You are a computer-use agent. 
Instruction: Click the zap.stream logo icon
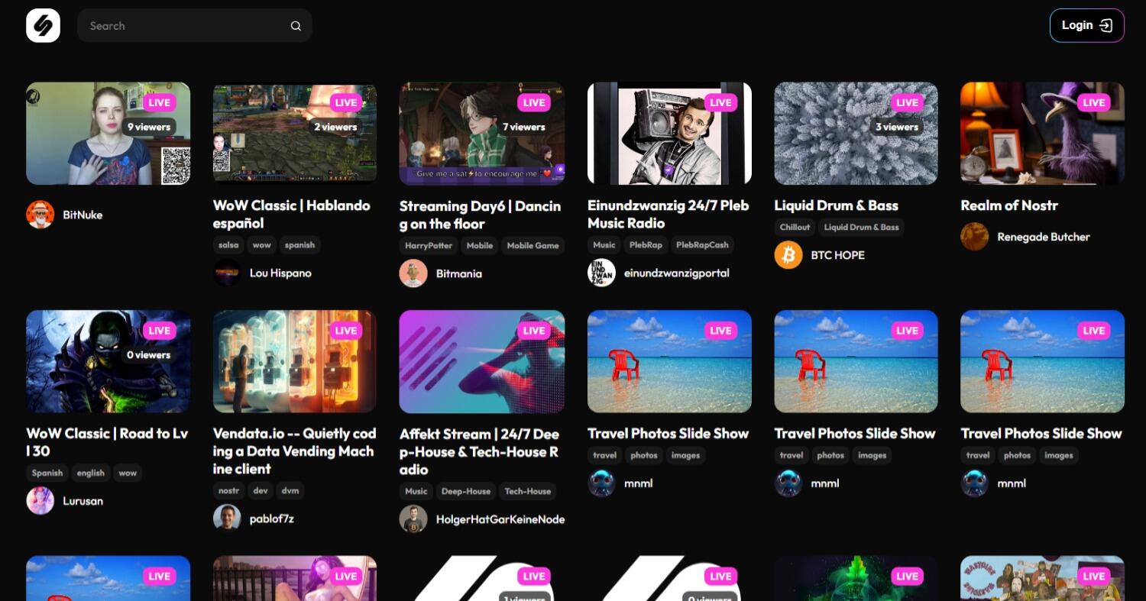coord(43,25)
